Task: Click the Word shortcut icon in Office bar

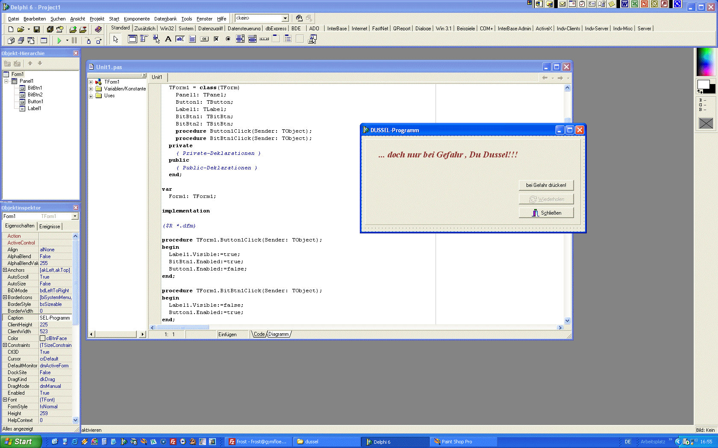Action: 625,4
